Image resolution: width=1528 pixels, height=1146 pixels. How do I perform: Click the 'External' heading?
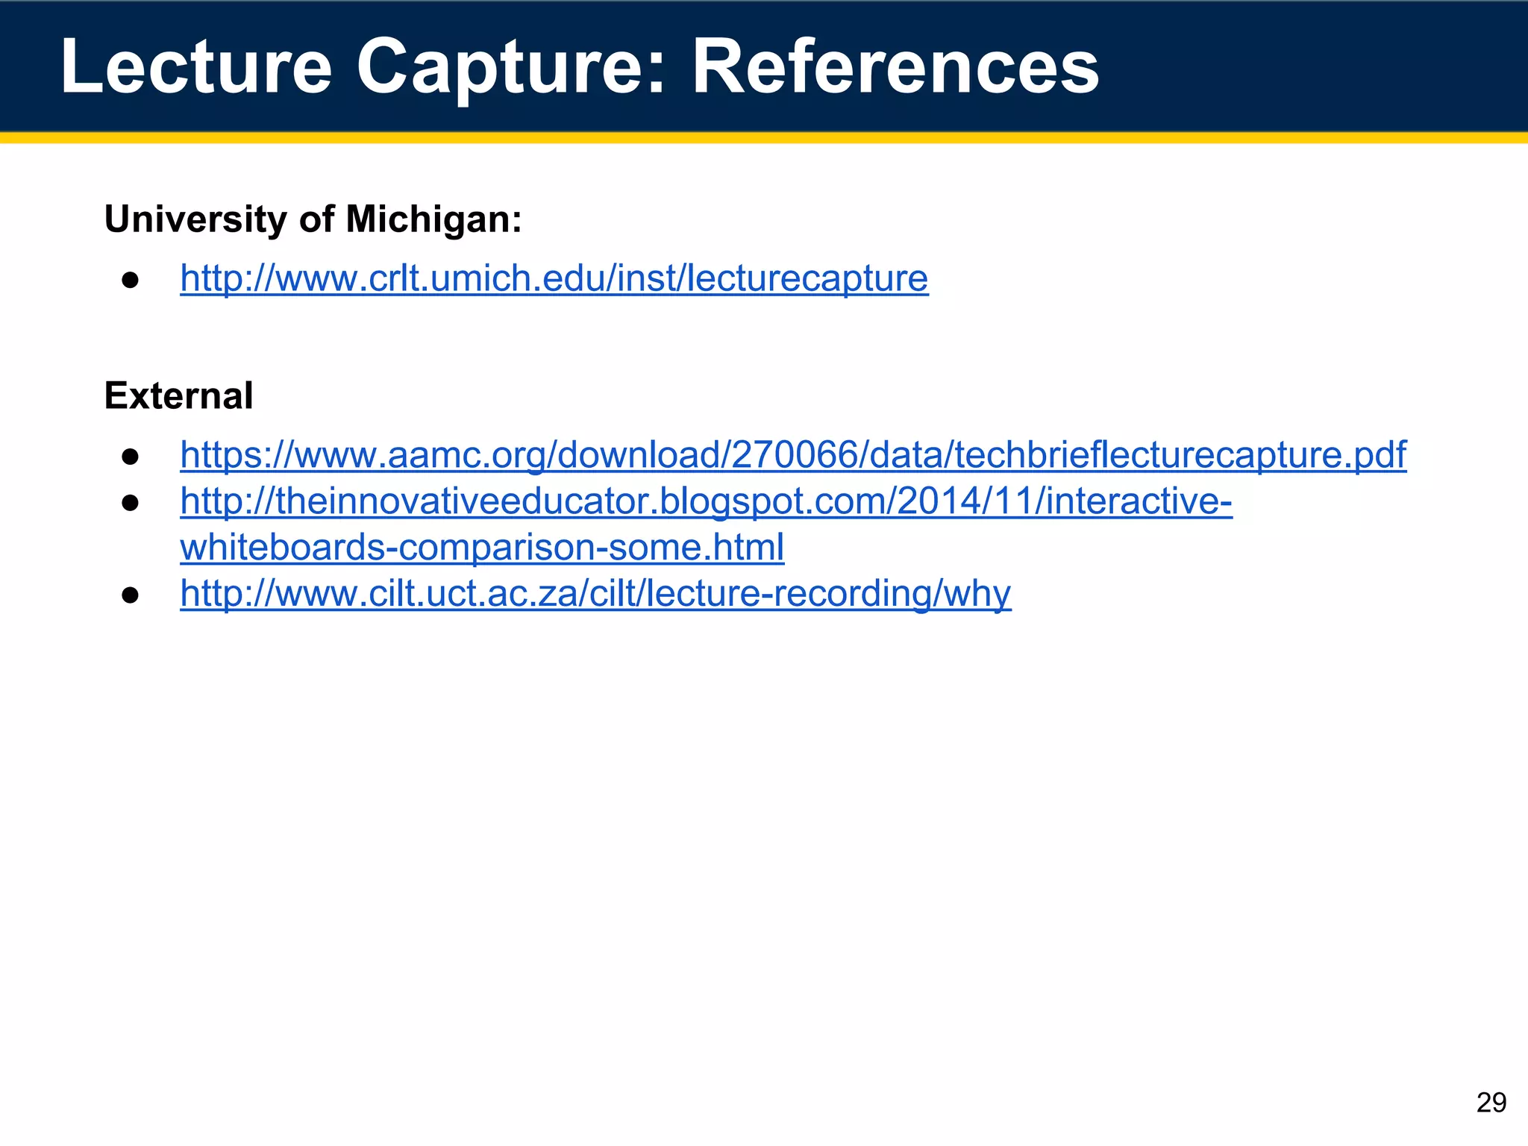pos(179,395)
